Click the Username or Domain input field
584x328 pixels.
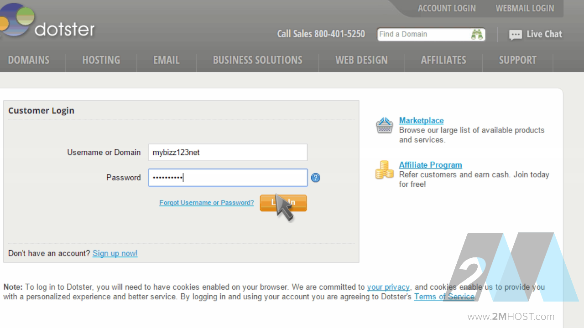click(x=228, y=152)
